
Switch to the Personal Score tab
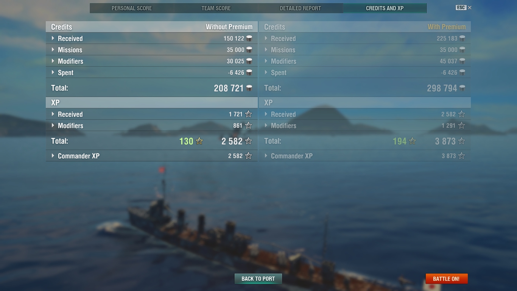132,8
